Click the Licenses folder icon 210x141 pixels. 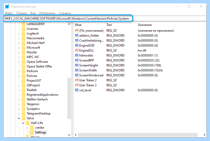coord(23,29)
